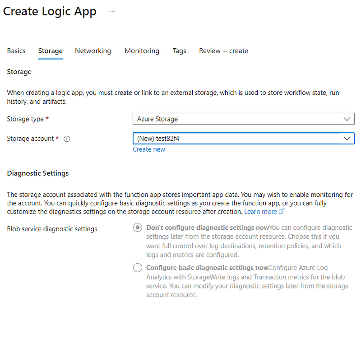The image size is (361, 344).
Task: Go to the Networking tab
Action: (93, 51)
